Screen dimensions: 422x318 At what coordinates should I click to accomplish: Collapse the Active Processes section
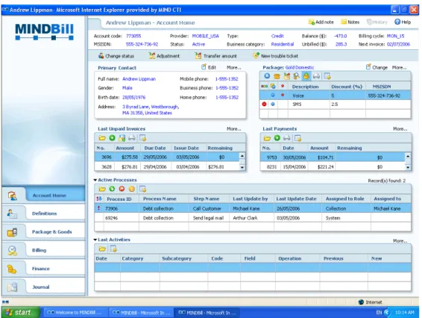point(95,180)
